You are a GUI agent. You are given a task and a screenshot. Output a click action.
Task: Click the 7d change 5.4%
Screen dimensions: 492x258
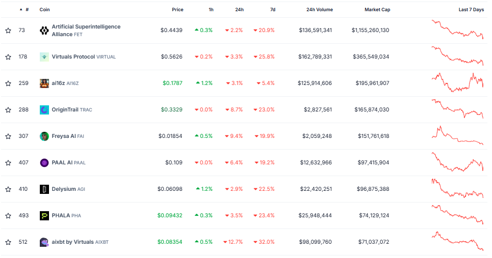[x=265, y=83]
